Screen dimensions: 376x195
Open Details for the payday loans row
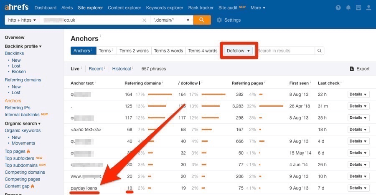(x=358, y=188)
